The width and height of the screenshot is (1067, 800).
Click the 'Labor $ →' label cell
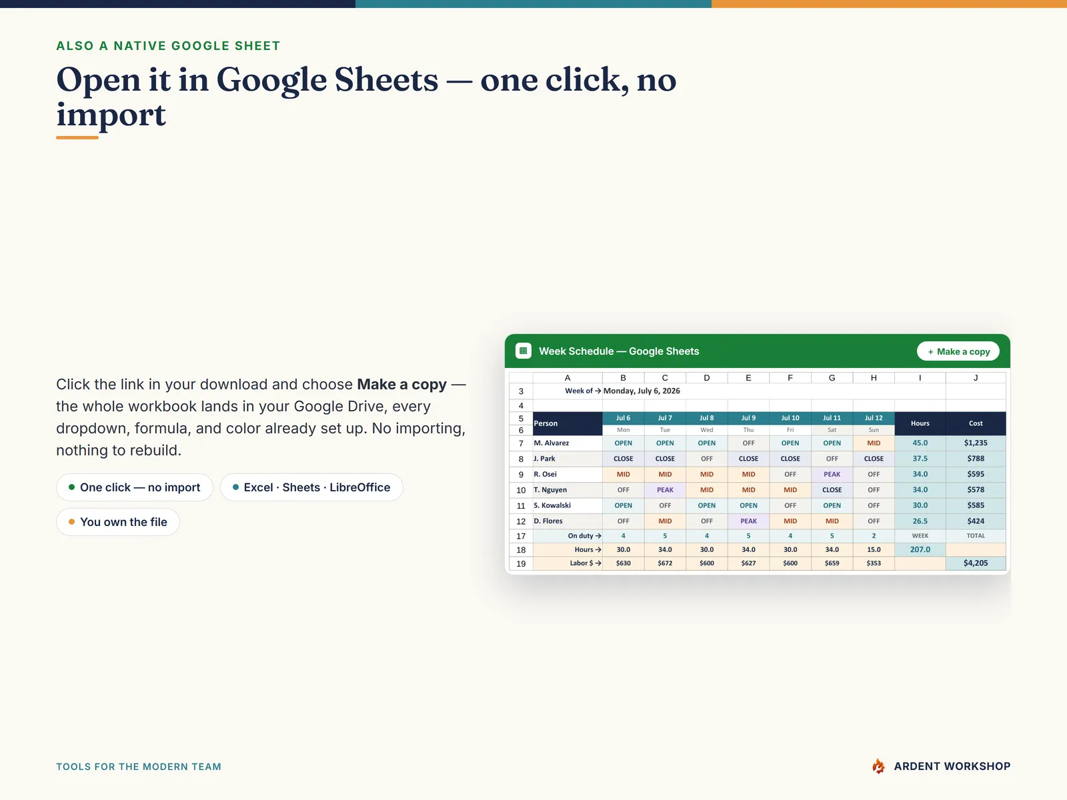point(568,563)
